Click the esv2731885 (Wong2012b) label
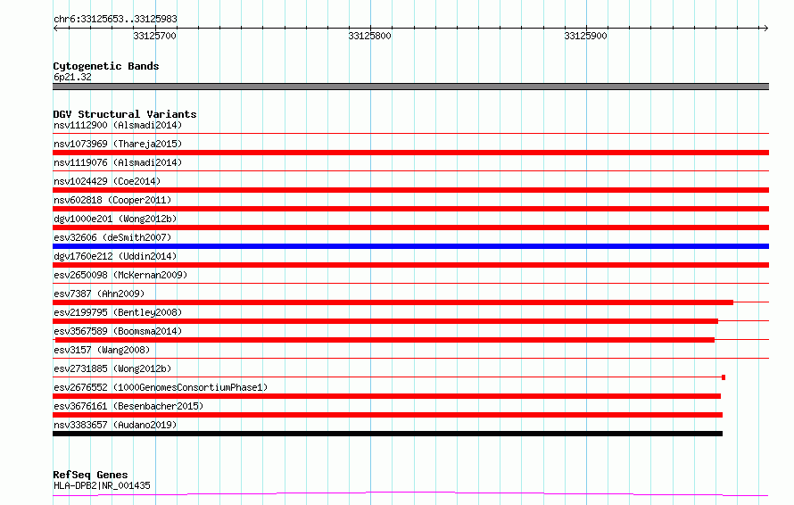The image size is (794, 505). click(112, 368)
